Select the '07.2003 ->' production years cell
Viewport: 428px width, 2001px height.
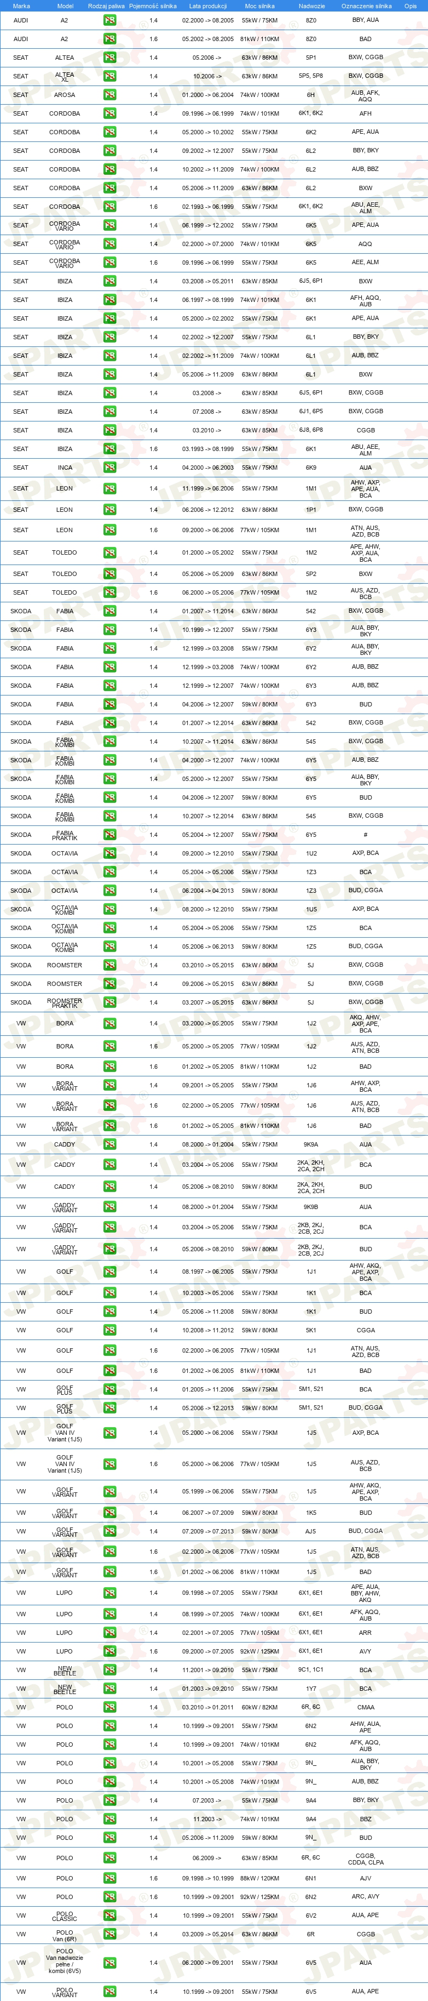(208, 1800)
